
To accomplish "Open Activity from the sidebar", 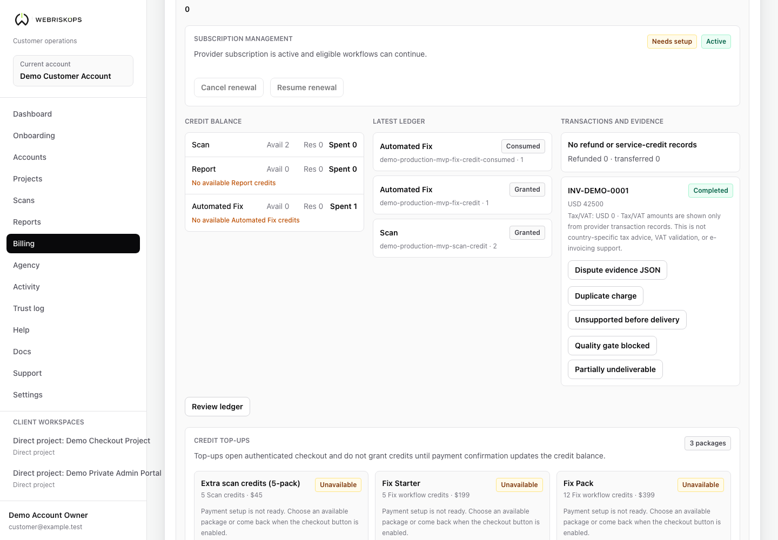I will pyautogui.click(x=73, y=287).
